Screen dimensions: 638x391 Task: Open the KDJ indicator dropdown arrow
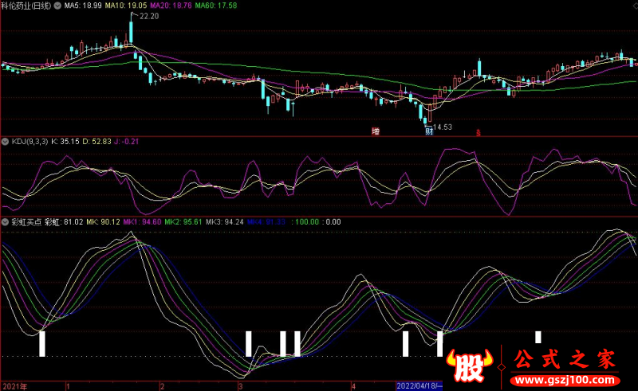6,141
